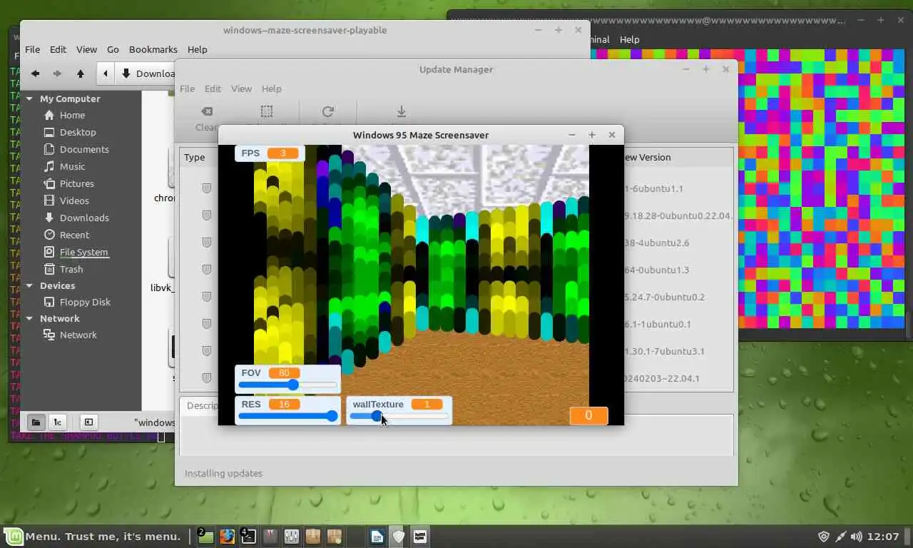Collapse the Devices section
Image resolution: width=913 pixels, height=548 pixels.
coord(29,285)
